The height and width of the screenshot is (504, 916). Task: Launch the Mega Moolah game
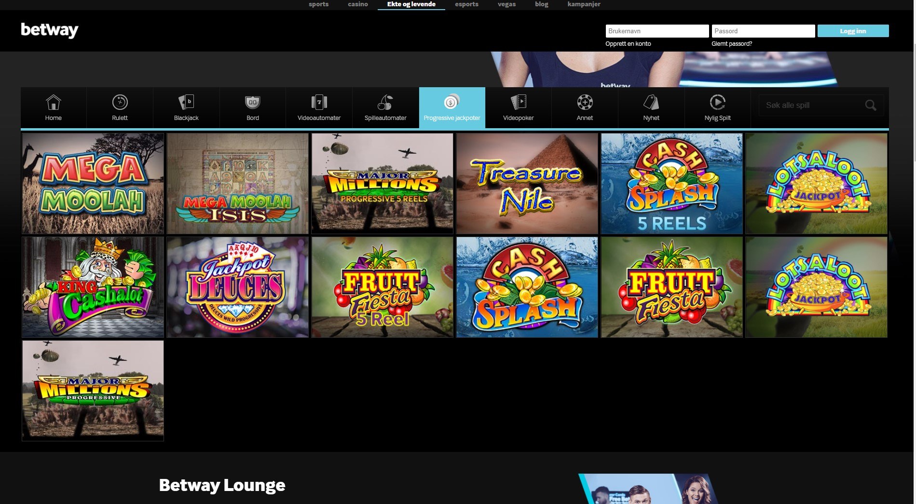click(93, 184)
